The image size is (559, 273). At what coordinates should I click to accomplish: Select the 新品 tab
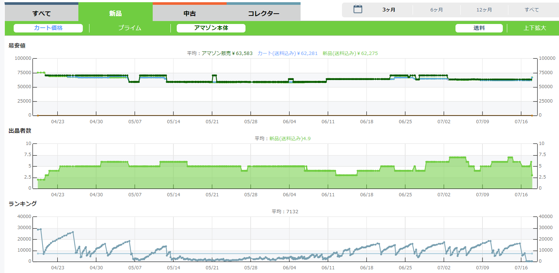click(x=115, y=14)
